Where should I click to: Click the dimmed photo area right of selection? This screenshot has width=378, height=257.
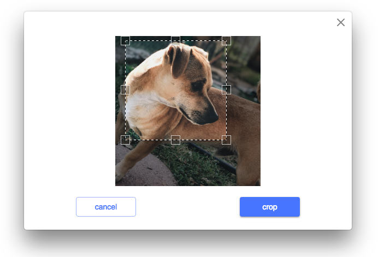pos(244,91)
